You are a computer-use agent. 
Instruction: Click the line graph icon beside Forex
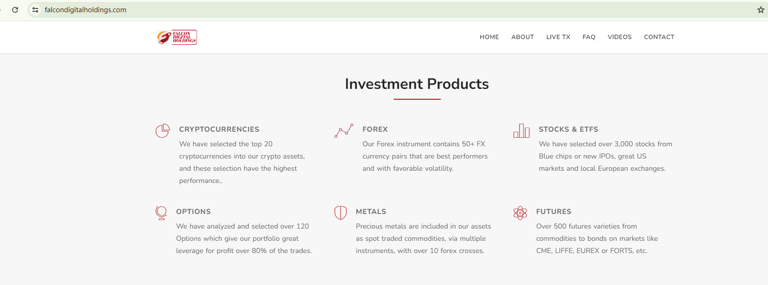pyautogui.click(x=344, y=131)
